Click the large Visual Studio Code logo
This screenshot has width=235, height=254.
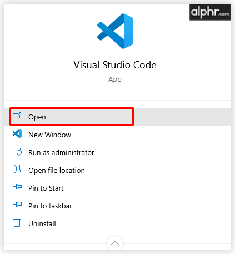click(x=115, y=31)
